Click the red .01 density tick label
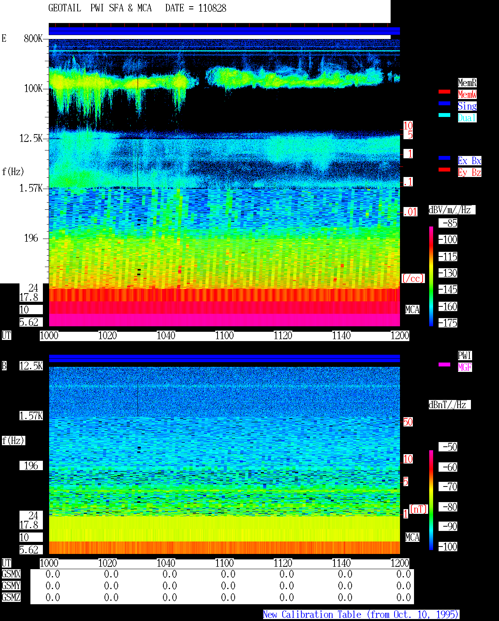The width and height of the screenshot is (499, 621). [x=410, y=212]
